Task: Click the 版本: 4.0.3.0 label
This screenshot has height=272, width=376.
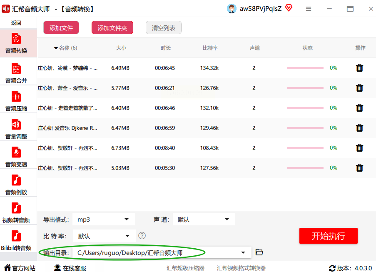Action: (355, 268)
